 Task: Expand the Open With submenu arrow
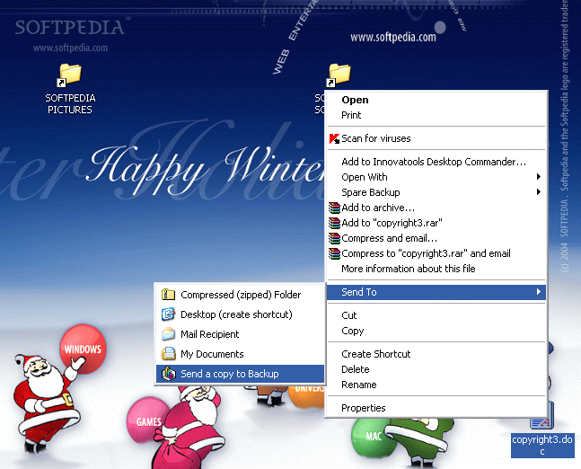coord(539,177)
